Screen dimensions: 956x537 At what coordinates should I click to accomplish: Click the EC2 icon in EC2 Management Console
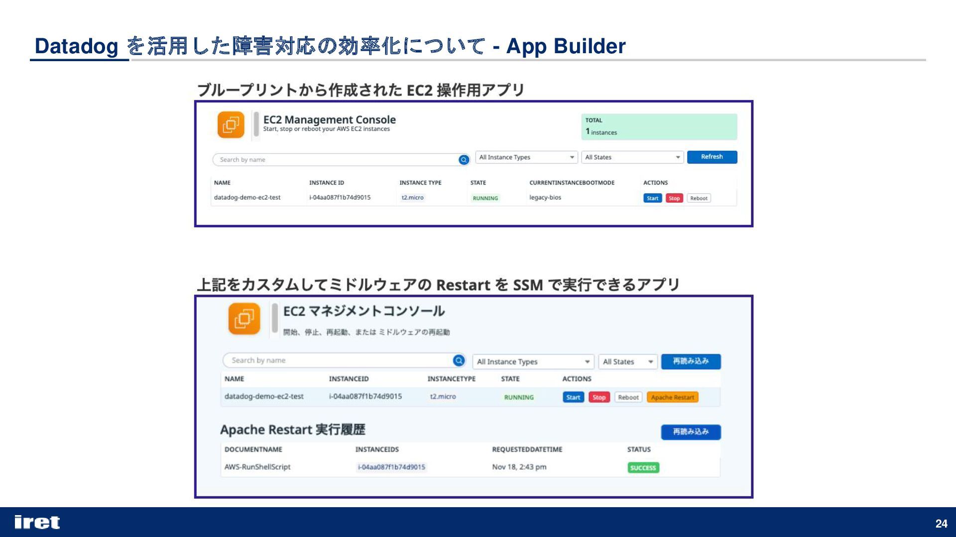pos(231,124)
